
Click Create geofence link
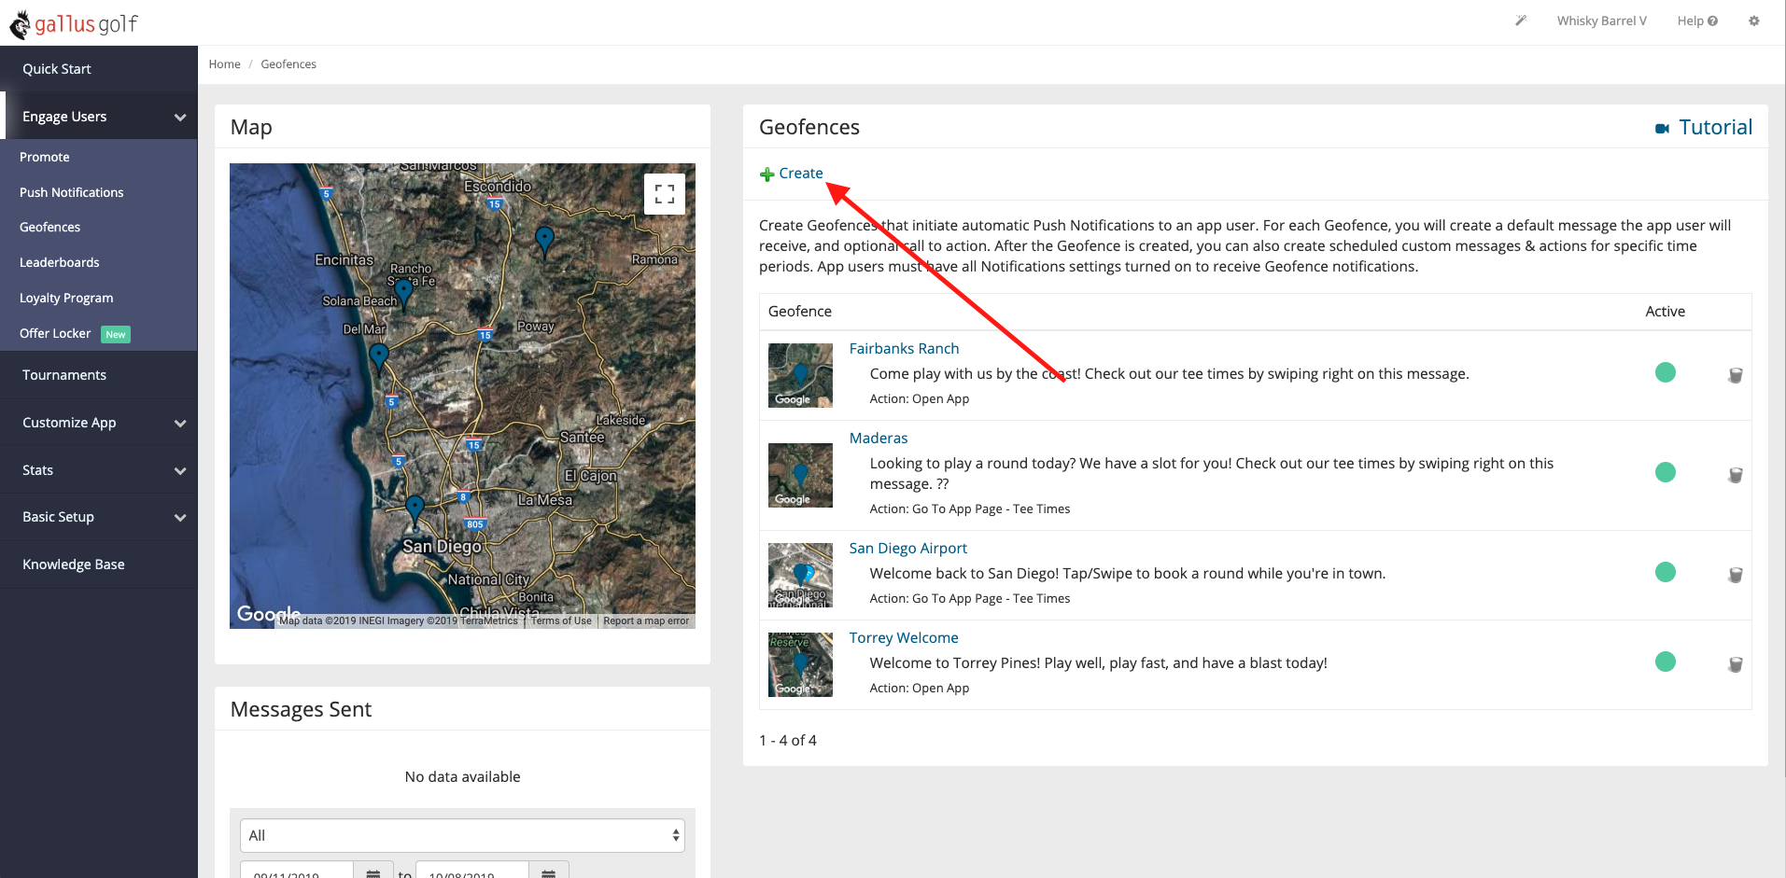coord(801,174)
